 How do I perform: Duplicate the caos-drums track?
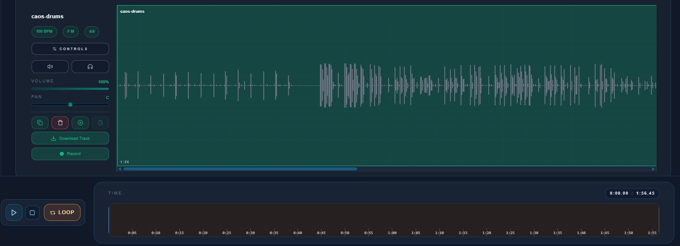(40, 123)
